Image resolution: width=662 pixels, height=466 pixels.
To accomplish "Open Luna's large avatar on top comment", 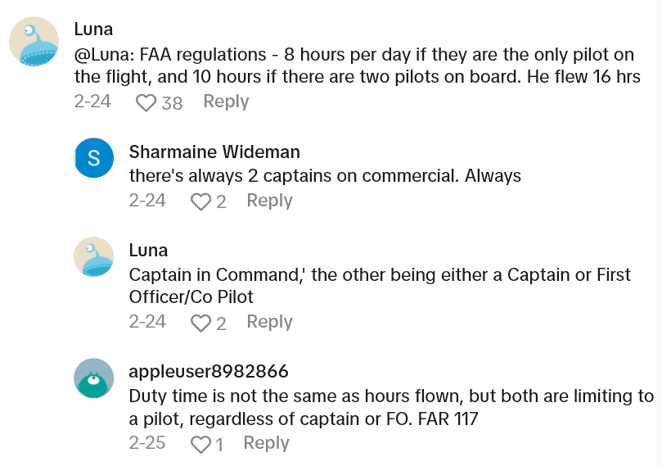I will click(34, 41).
